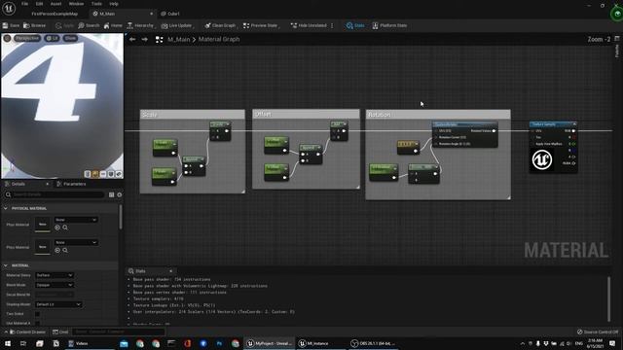Image resolution: width=623 pixels, height=350 pixels.
Task: Open the File menu
Action: click(24, 4)
